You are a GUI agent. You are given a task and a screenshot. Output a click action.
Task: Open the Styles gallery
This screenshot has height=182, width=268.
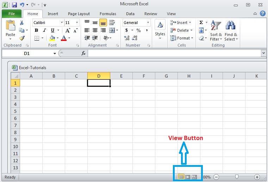click(160, 30)
